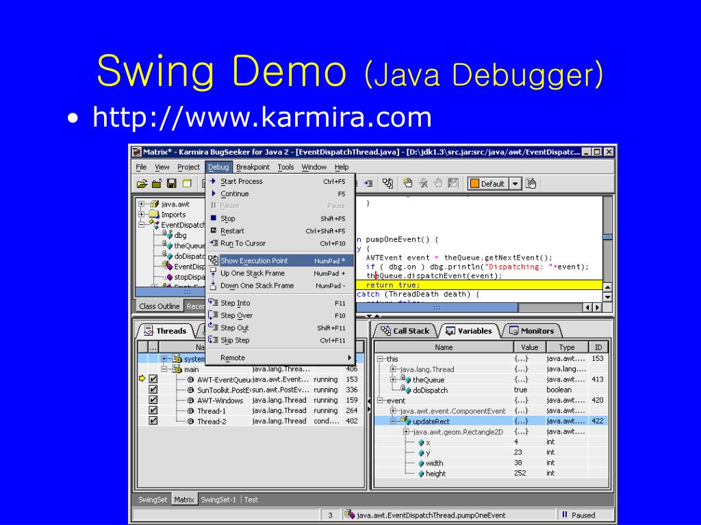Click the Restart icon in Debug menu
The height and width of the screenshot is (525, 701).
(x=214, y=231)
